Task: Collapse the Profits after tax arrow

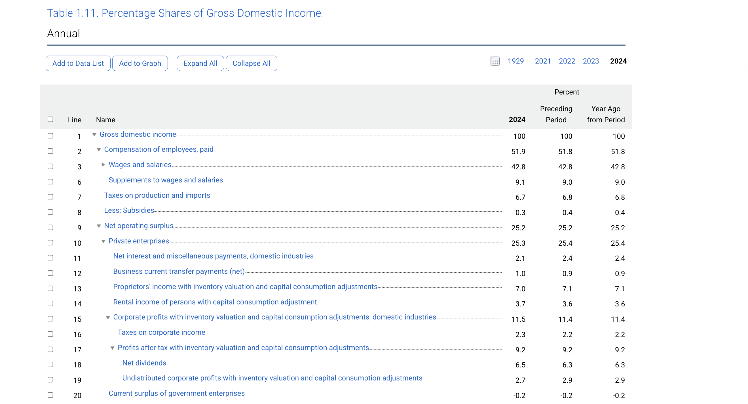Action: click(x=112, y=348)
